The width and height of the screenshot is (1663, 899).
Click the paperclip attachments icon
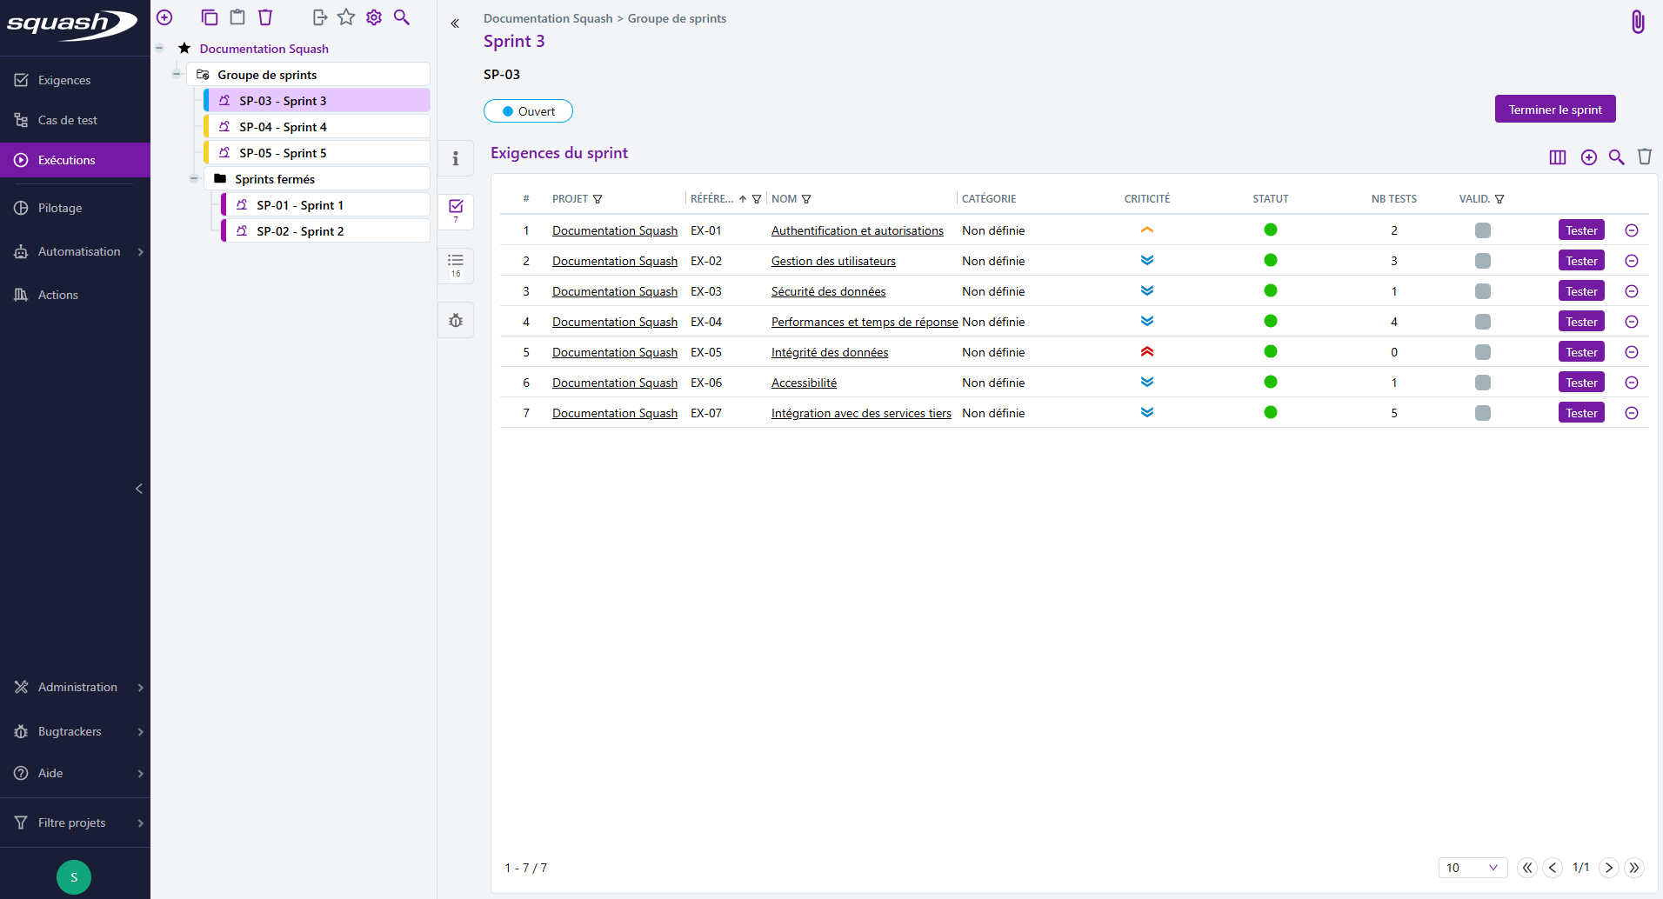[x=1637, y=22]
